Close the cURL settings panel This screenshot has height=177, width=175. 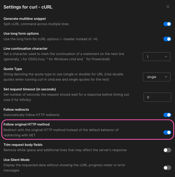pos(168,7)
